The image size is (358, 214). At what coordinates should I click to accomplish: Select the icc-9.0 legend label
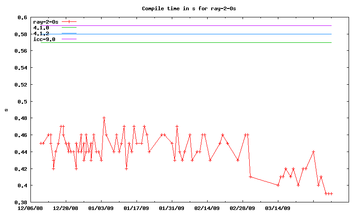44,40
